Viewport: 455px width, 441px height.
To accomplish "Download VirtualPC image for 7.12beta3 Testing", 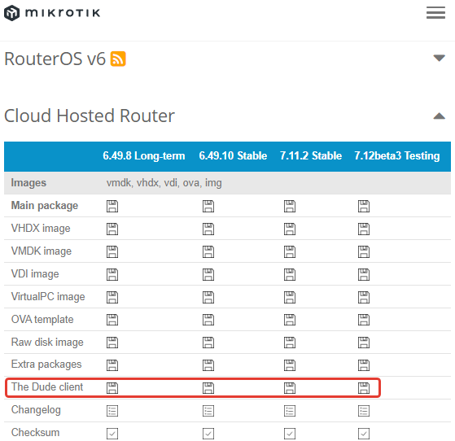I will coord(364,297).
